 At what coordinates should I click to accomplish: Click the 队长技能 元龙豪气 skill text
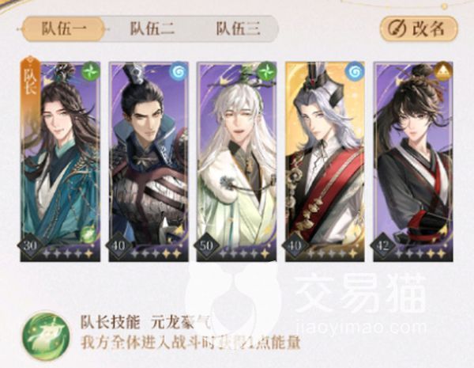[x=145, y=323]
